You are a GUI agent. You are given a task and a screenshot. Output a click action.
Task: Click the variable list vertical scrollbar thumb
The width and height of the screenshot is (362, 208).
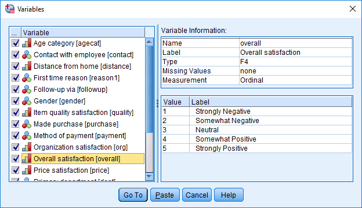pyautogui.click(x=149, y=89)
